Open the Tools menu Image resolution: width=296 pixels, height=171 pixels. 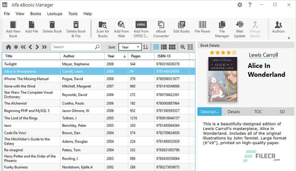point(73,14)
